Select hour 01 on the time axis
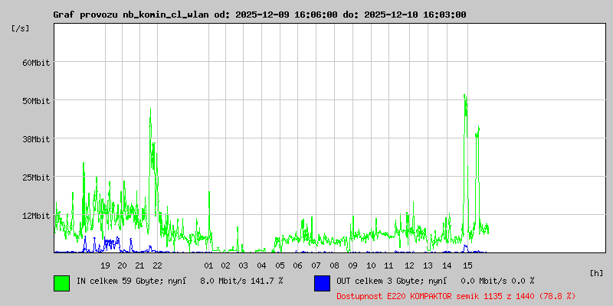The image size is (613, 306). (208, 265)
